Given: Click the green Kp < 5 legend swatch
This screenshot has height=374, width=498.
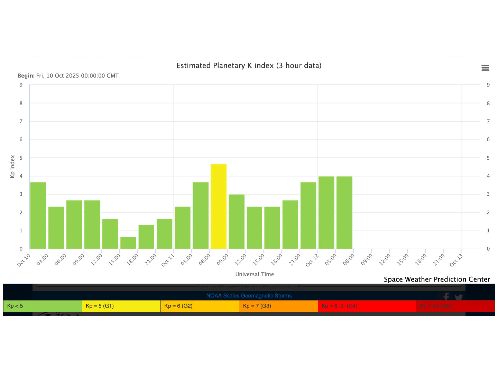Looking at the screenshot, I should [x=43, y=306].
